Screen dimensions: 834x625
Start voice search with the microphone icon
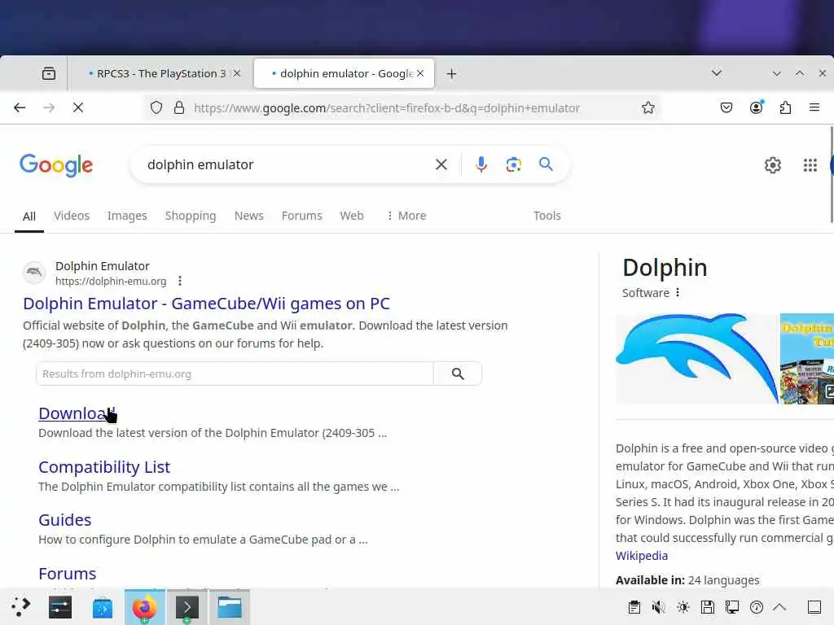pyautogui.click(x=481, y=164)
